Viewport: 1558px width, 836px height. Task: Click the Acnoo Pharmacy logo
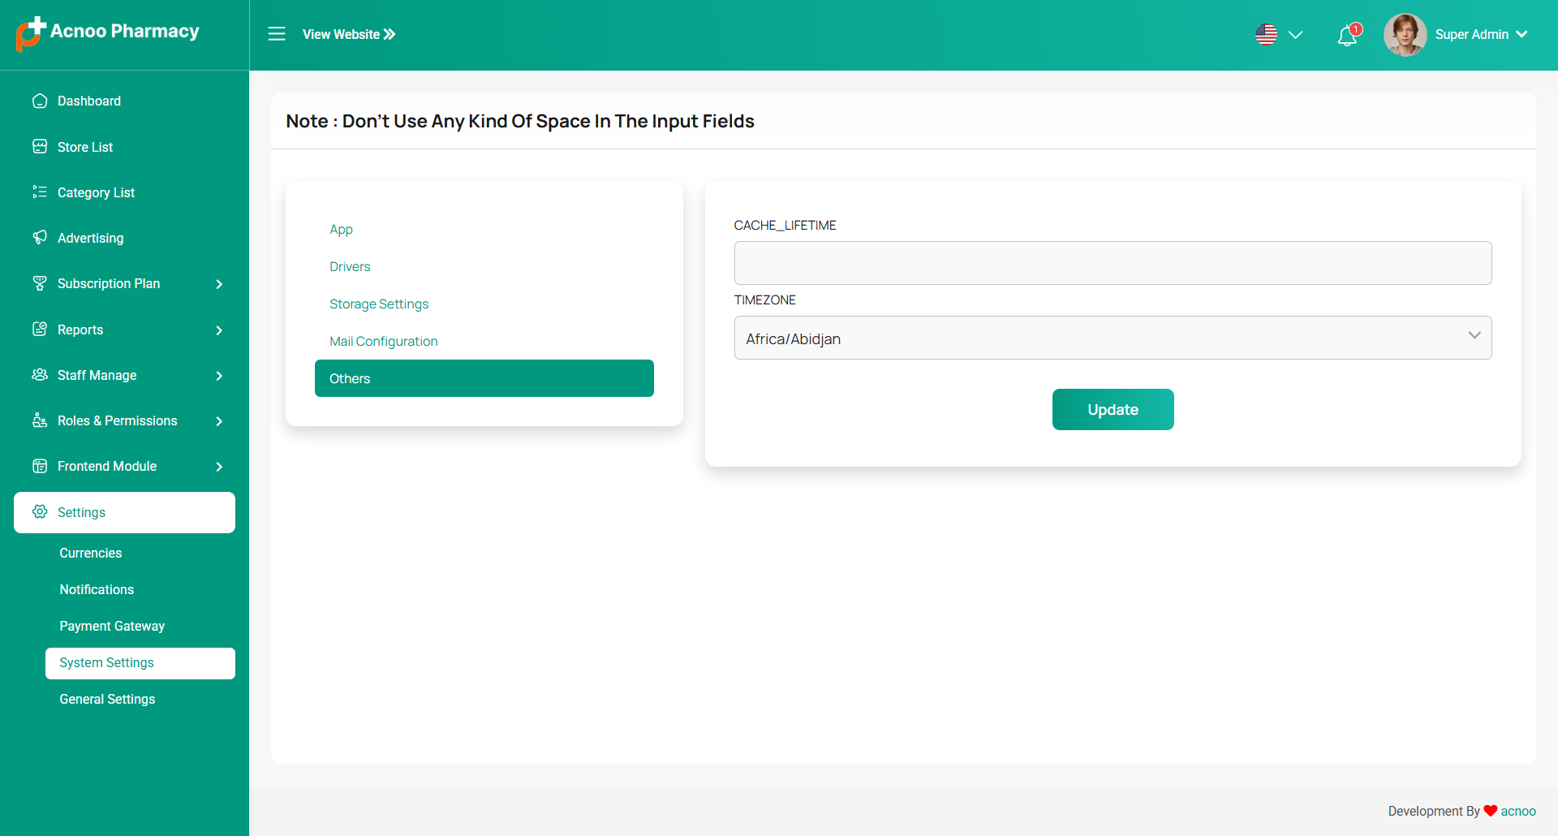click(x=108, y=32)
